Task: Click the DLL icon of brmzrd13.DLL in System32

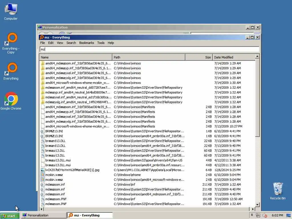Action: pos(43,141)
